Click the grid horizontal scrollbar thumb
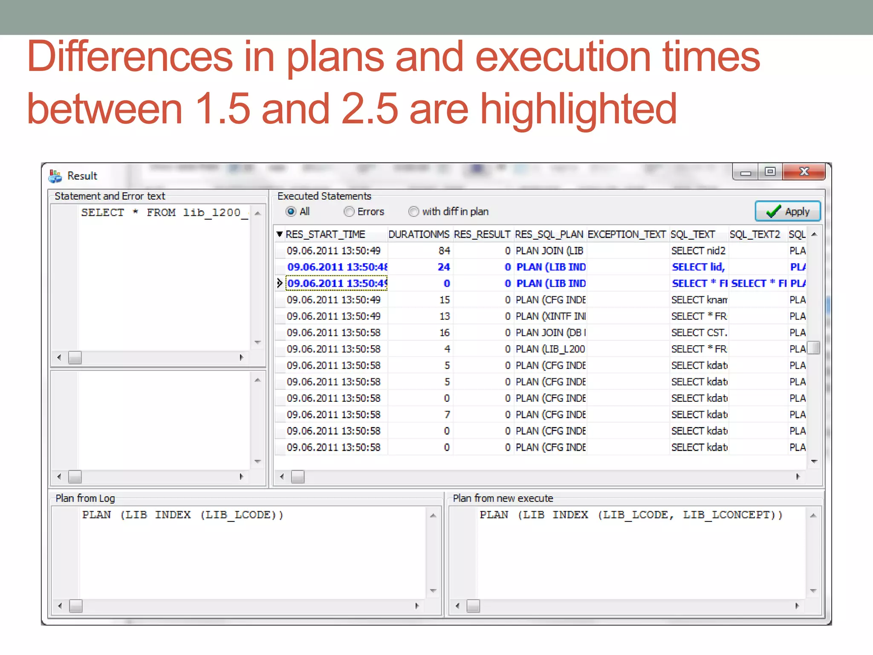Image resolution: width=873 pixels, height=655 pixels. [298, 477]
